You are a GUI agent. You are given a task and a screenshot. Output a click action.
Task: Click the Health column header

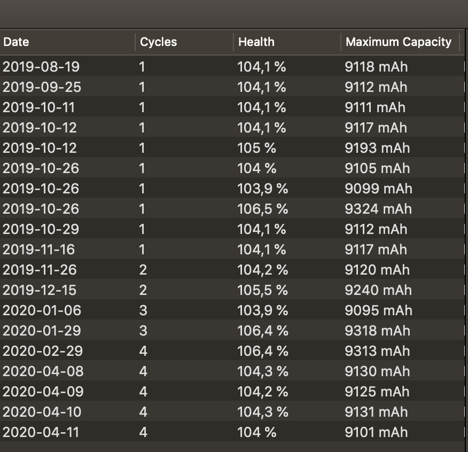pos(287,42)
